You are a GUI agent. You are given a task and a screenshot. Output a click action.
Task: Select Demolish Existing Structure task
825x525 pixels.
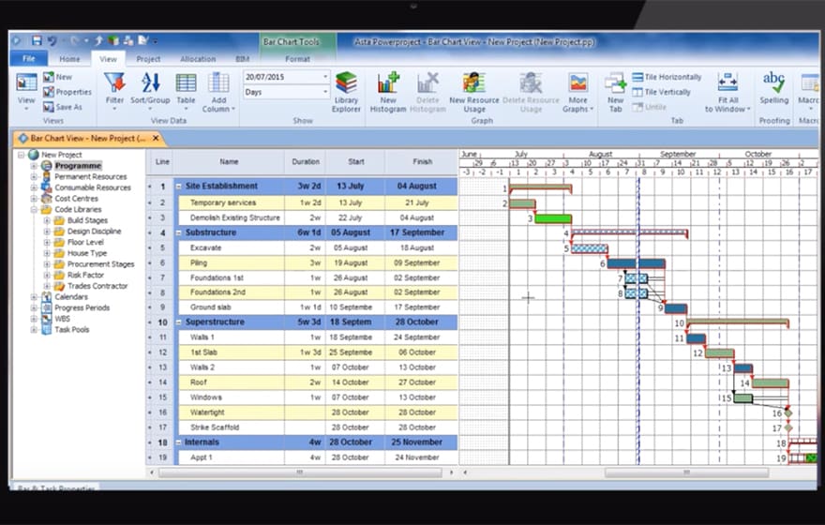coord(232,217)
